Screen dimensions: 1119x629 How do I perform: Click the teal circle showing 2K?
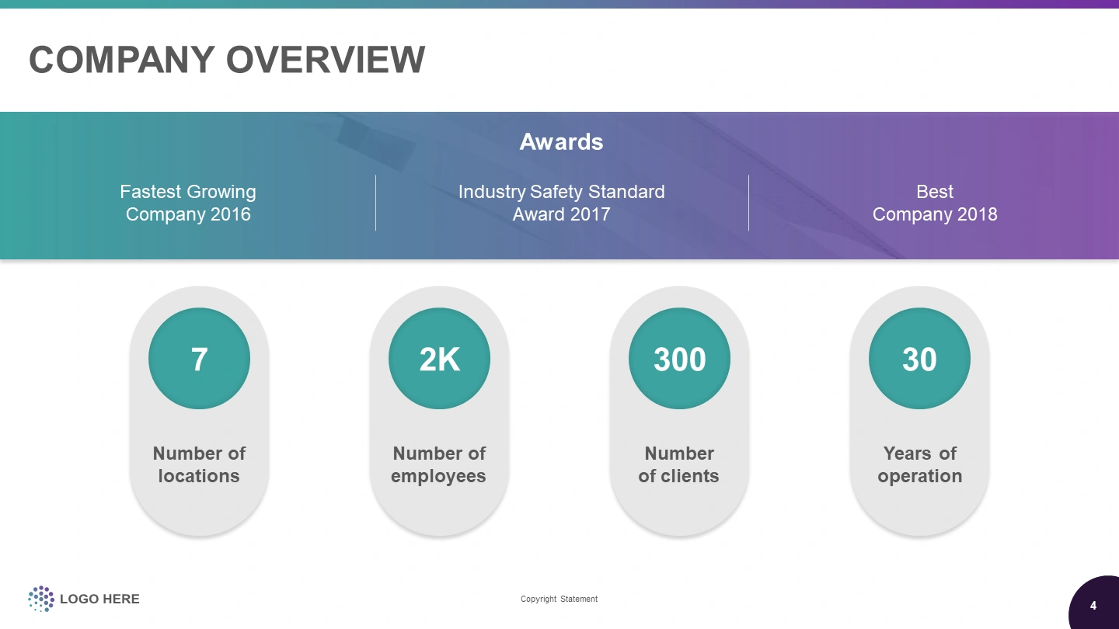click(x=439, y=359)
